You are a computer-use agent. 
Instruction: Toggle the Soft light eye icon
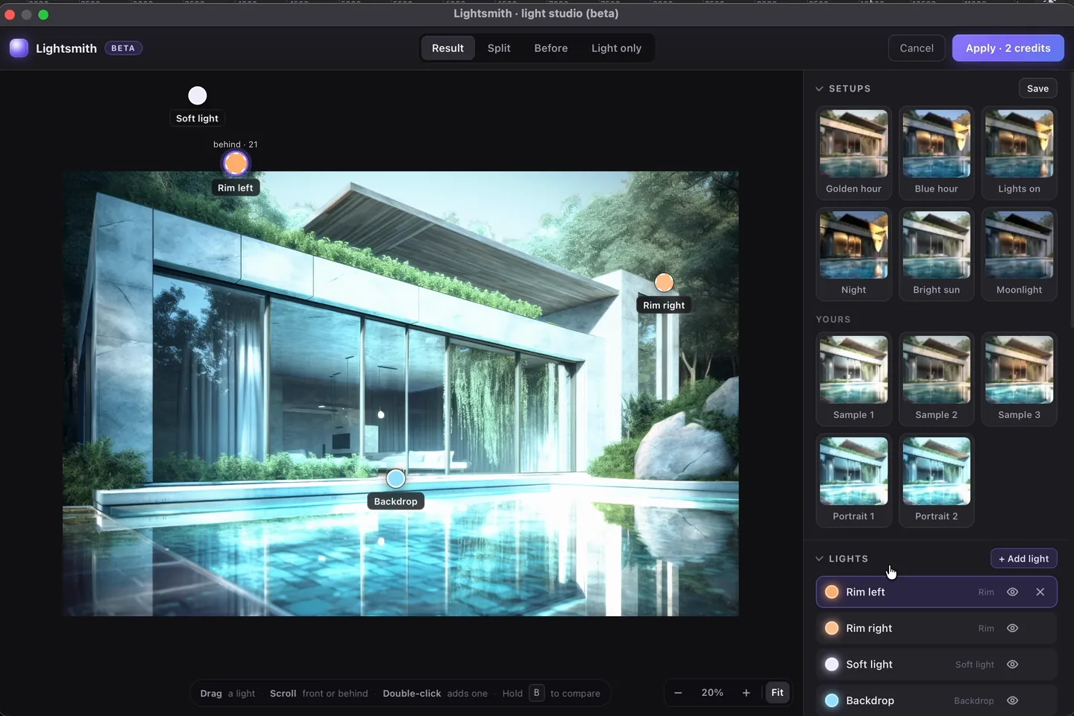1012,665
